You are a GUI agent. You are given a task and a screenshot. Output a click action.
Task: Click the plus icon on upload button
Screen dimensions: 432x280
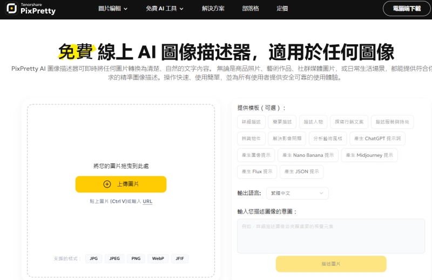tap(107, 184)
